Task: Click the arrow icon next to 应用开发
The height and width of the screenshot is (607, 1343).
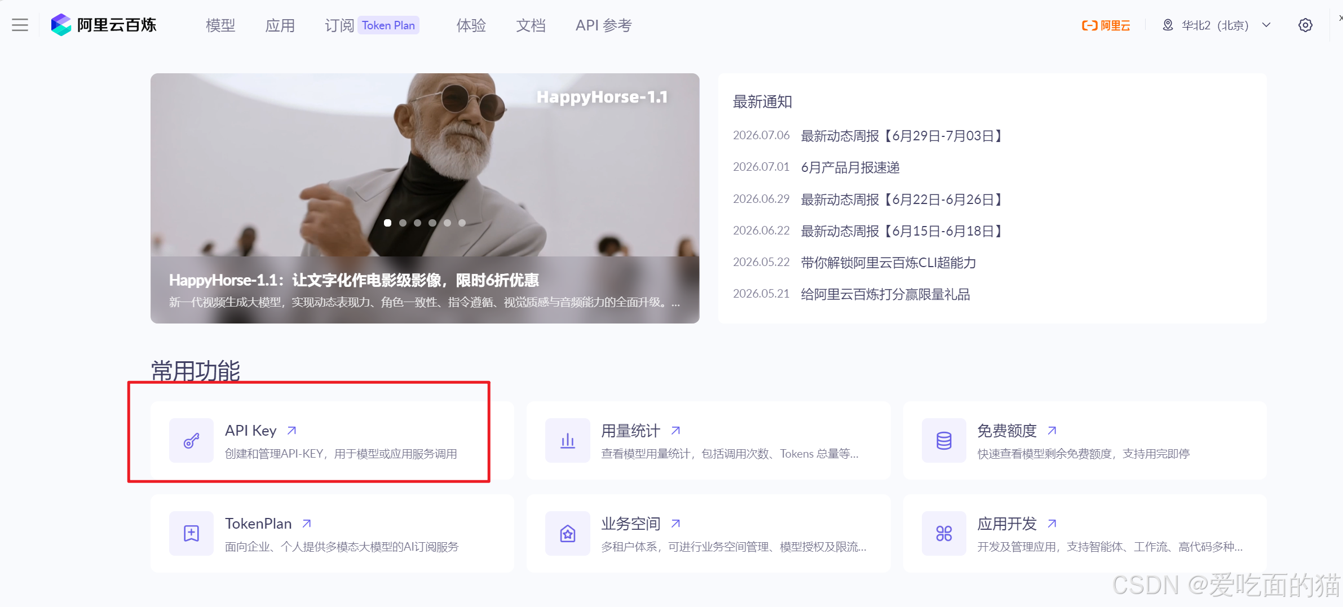Action: tap(1052, 524)
